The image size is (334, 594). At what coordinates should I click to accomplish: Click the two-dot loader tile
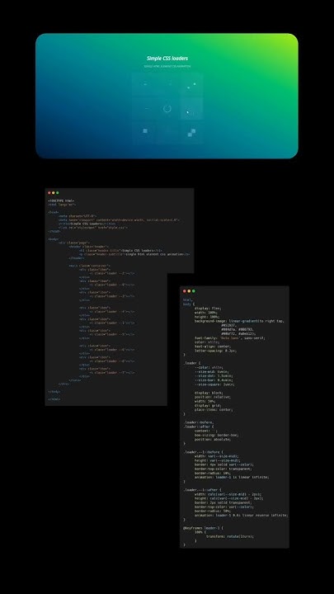point(191,85)
